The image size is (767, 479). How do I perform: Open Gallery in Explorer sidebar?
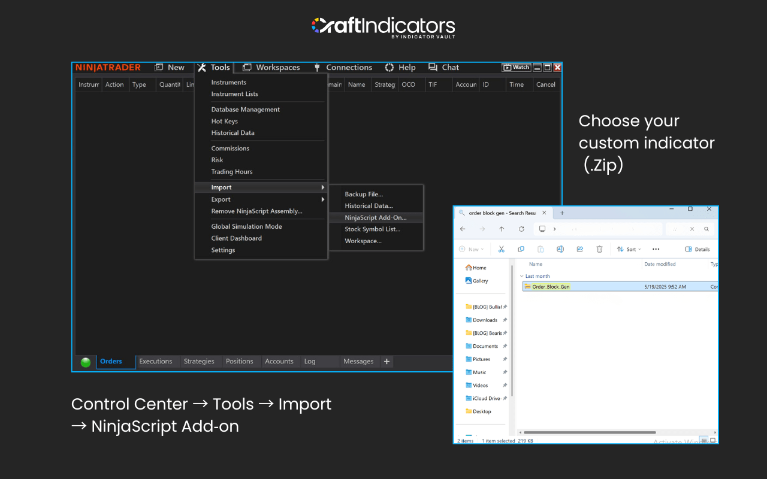[477, 281]
